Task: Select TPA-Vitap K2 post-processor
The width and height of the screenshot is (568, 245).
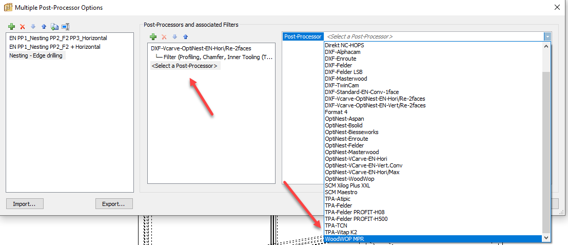Action: pyautogui.click(x=433, y=232)
